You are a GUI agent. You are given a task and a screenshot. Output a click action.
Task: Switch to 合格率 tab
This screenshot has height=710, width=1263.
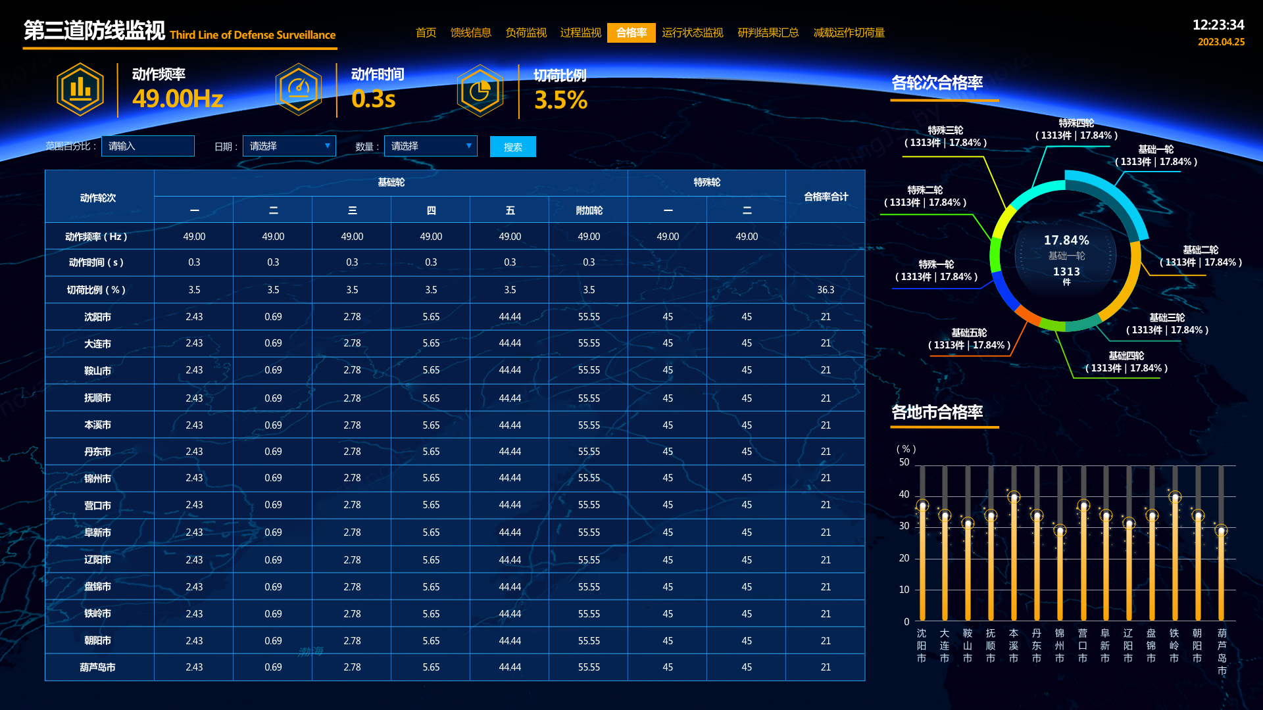click(631, 33)
